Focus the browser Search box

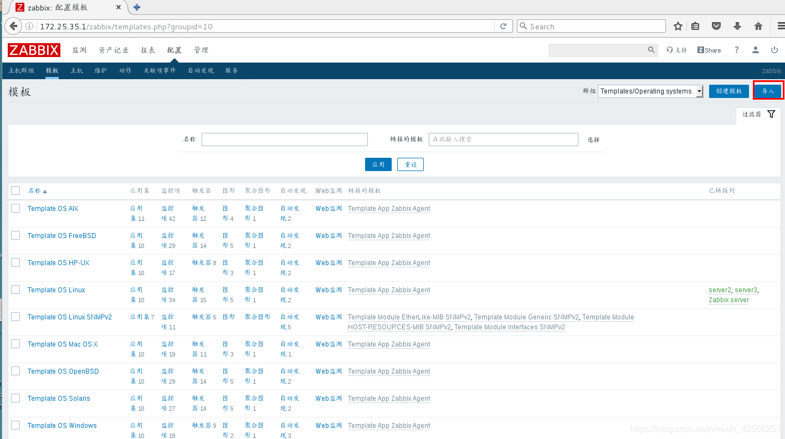coord(591,26)
